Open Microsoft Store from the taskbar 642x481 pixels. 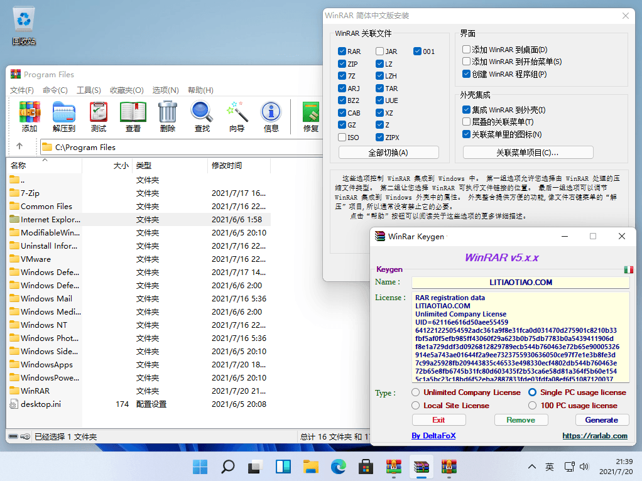pyautogui.click(x=366, y=467)
